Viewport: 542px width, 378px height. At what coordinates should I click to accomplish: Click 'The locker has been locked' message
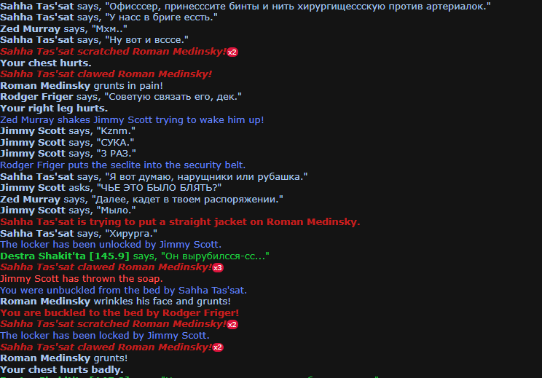click(105, 336)
